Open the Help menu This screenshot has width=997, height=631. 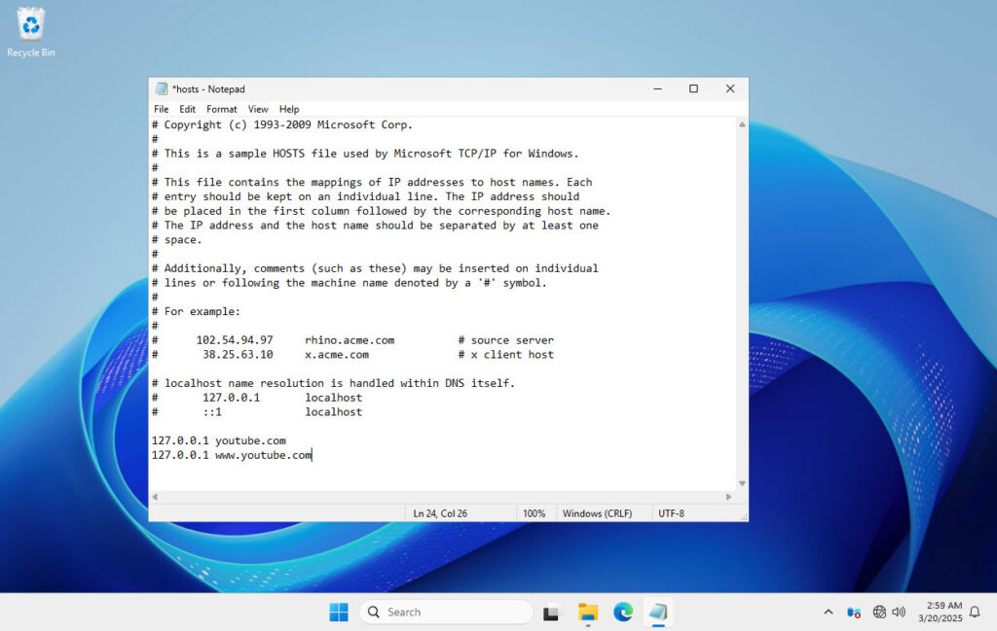point(288,109)
